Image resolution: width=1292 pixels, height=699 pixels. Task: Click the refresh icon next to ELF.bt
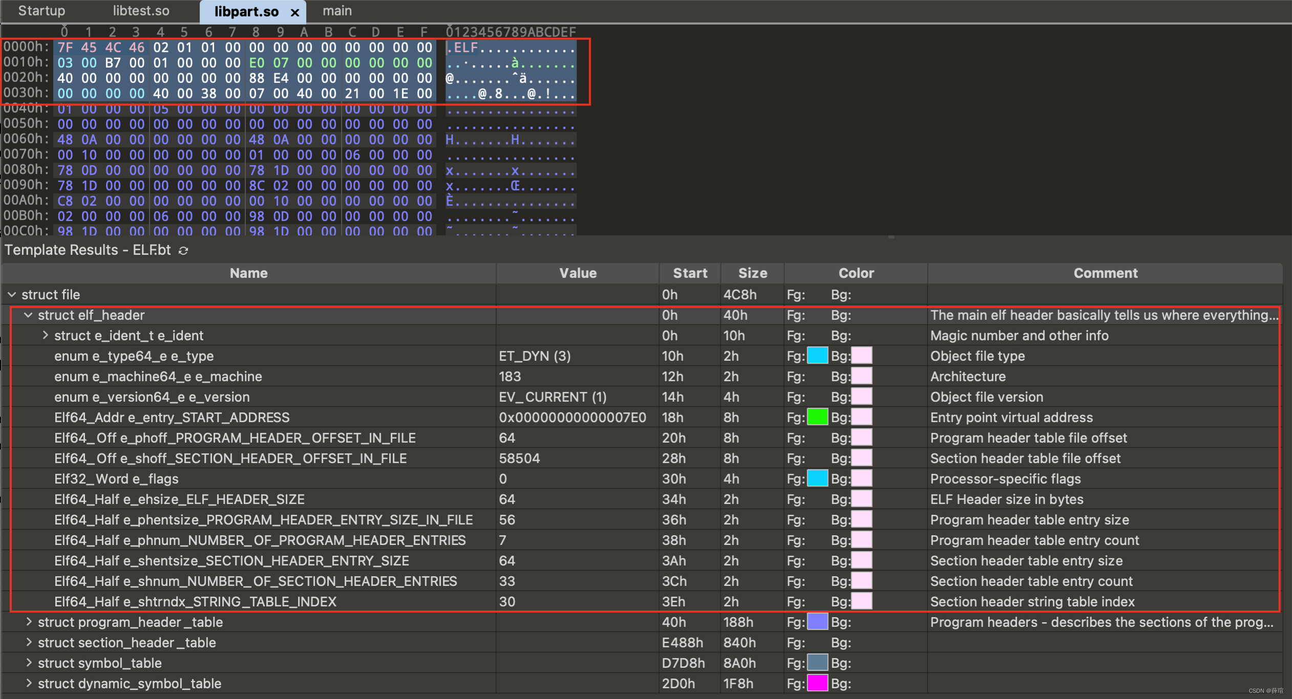pyautogui.click(x=183, y=251)
